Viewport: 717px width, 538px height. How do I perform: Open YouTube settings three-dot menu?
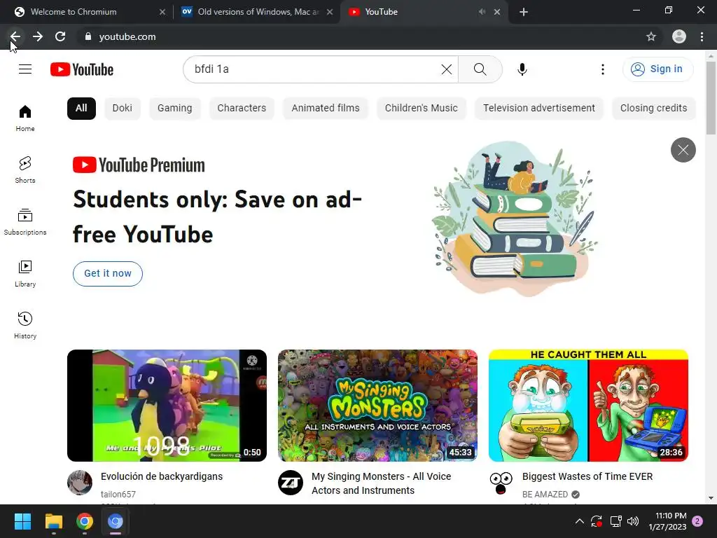coord(603,69)
